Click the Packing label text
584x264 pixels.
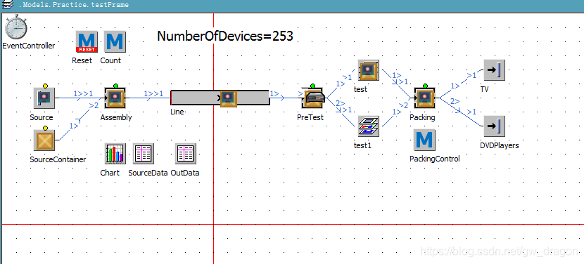click(x=422, y=117)
